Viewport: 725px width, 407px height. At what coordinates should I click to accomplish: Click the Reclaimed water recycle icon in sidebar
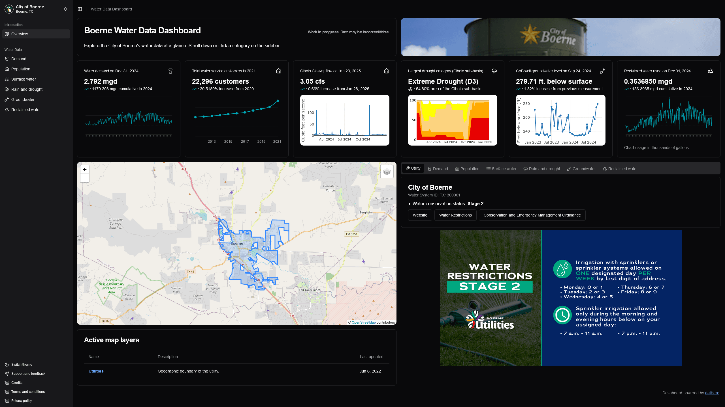[x=7, y=110]
